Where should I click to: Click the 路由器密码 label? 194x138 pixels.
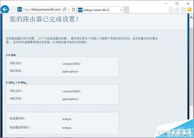18,118
